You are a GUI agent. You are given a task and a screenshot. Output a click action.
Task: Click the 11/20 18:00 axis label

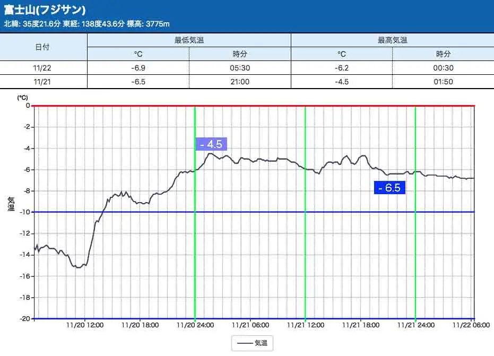(140, 325)
